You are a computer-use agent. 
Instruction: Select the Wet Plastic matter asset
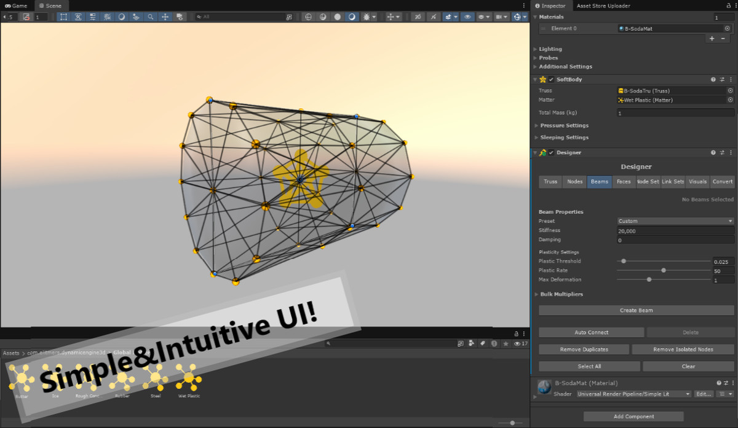189,380
